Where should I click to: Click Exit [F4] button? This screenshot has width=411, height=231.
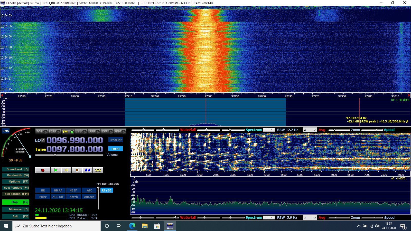point(16,217)
